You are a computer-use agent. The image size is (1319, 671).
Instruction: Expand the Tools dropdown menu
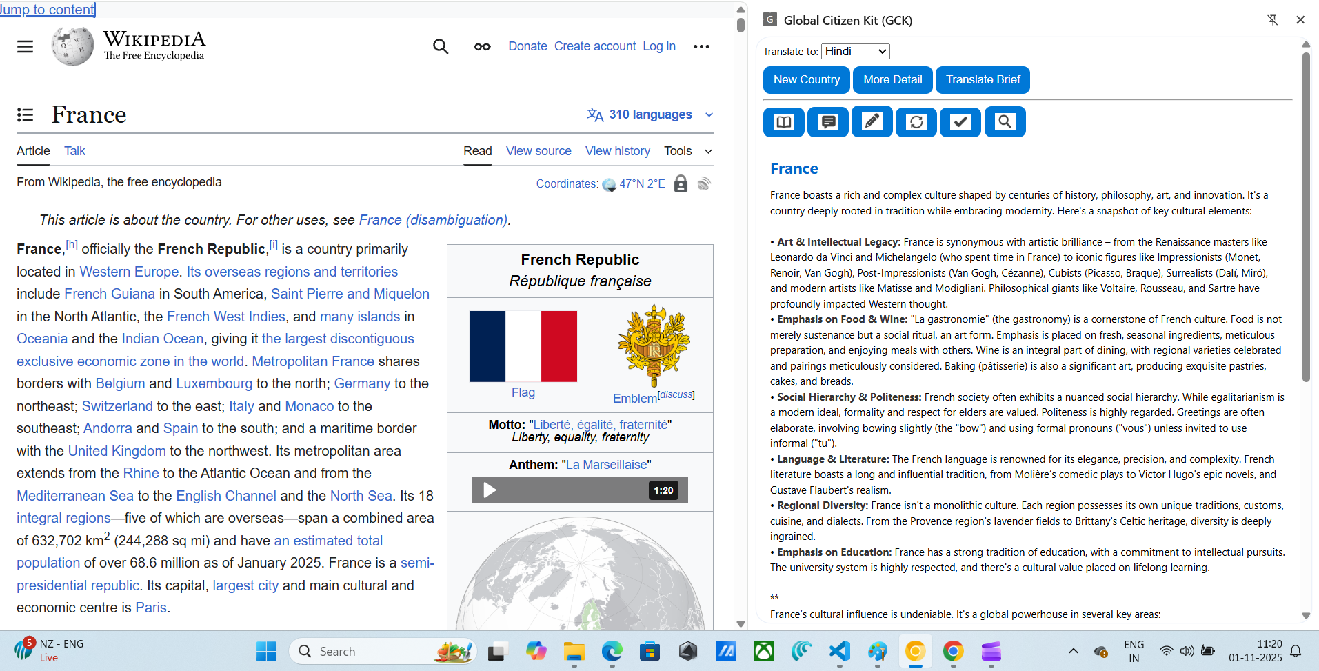click(x=688, y=151)
